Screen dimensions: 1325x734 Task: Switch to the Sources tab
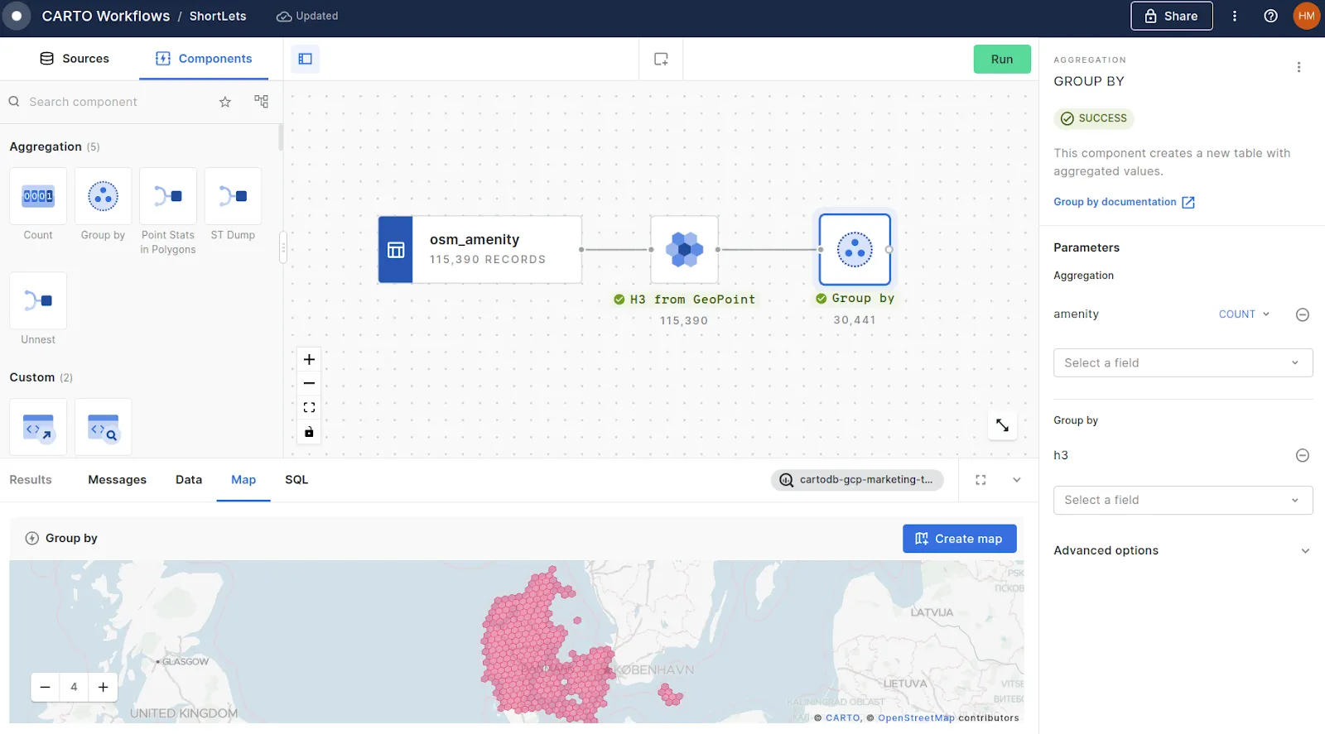pyautogui.click(x=75, y=59)
